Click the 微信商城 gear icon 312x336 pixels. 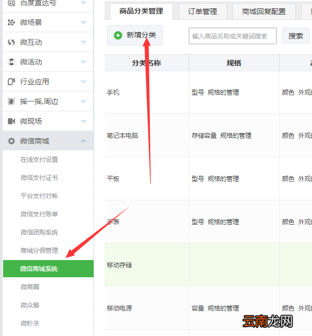point(11,141)
